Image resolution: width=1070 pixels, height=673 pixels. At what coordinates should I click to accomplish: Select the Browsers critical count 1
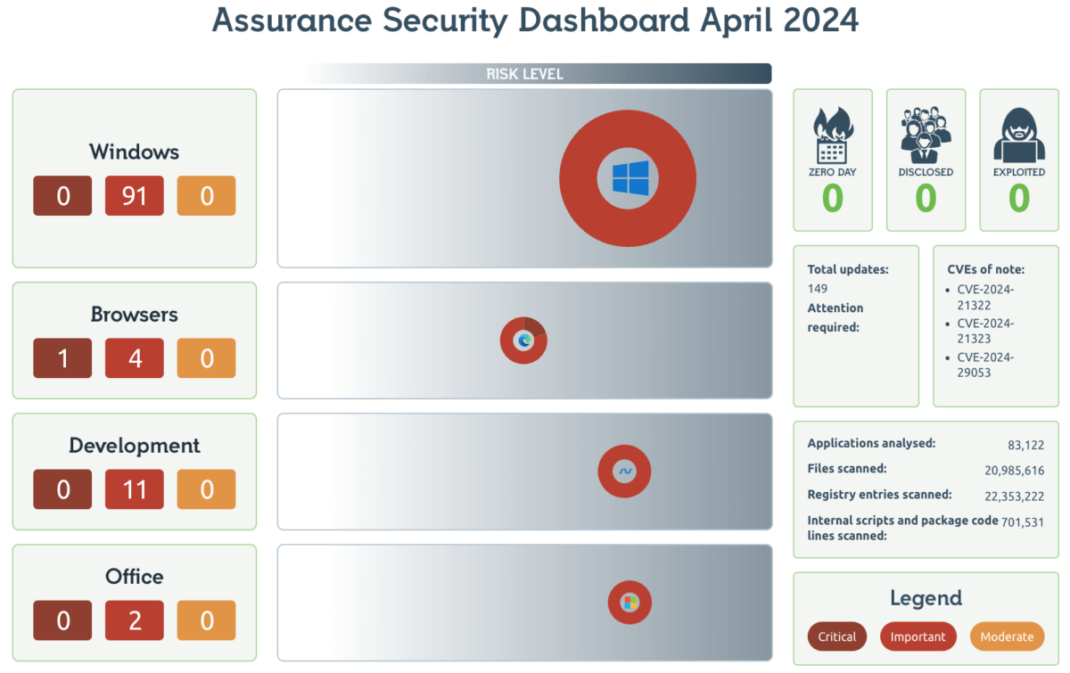62,358
